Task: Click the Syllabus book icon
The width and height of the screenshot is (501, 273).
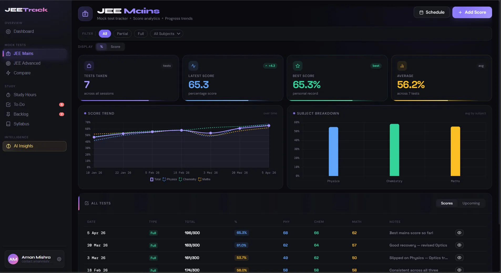Action: 8,124
